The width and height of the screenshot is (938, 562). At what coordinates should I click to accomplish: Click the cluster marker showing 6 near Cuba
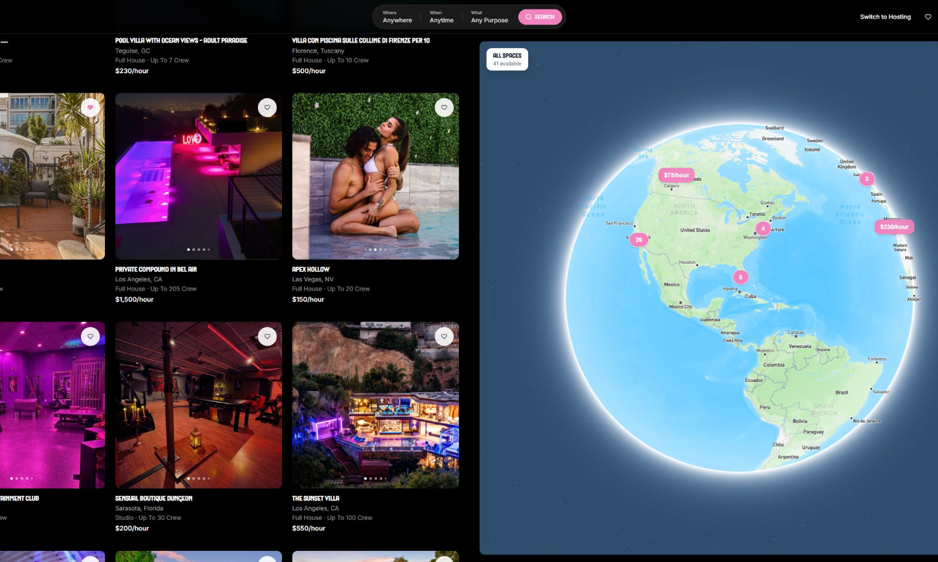(740, 277)
